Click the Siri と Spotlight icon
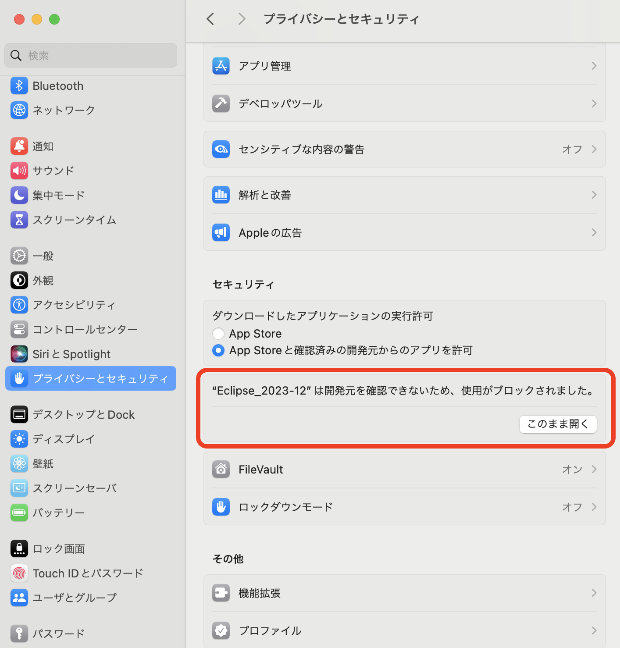Viewport: 620px width, 648px height. tap(19, 354)
